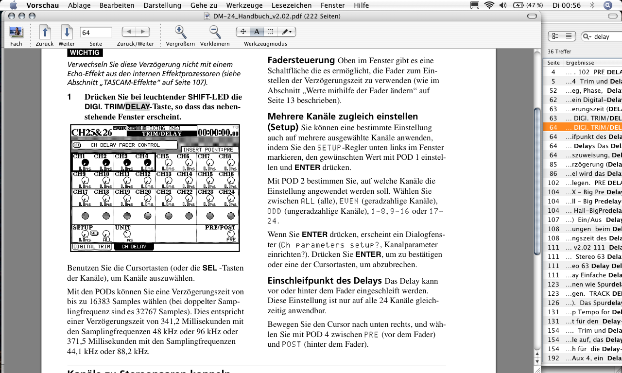Screen dimensions: 622x373
Task: Click the Verkleinern zoom-out magnifier
Action: [215, 32]
